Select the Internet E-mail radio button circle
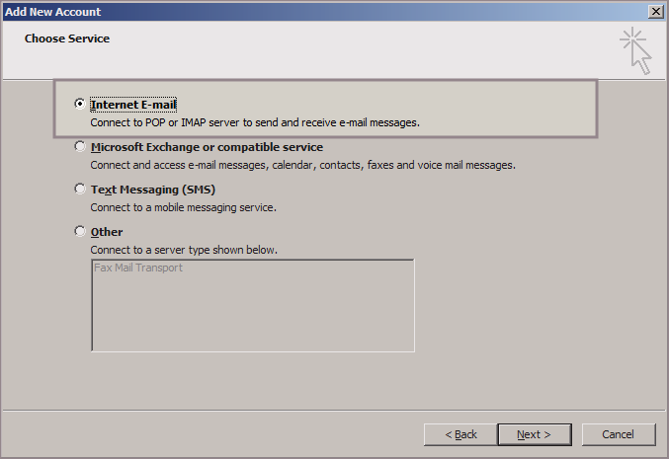Screen dimensions: 669x459 click(x=80, y=104)
